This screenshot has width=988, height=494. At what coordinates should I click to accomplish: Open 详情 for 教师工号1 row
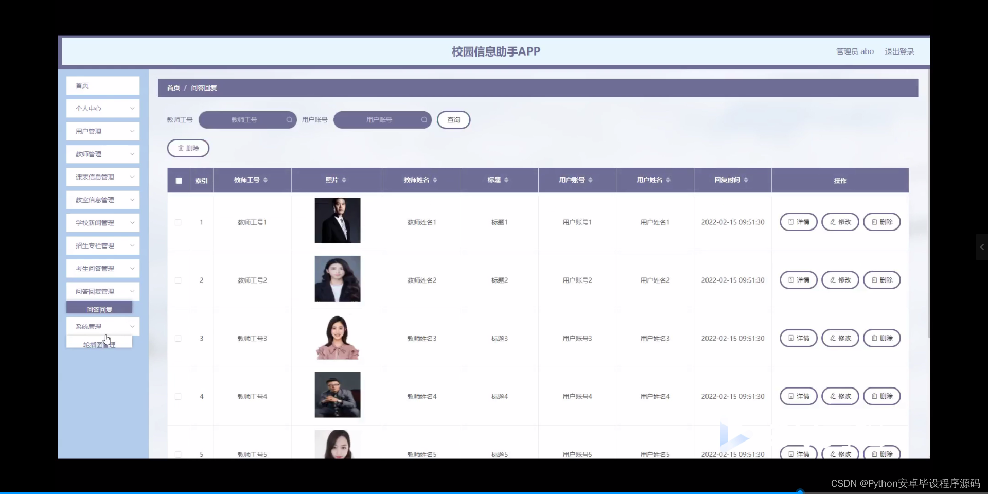pyautogui.click(x=799, y=222)
